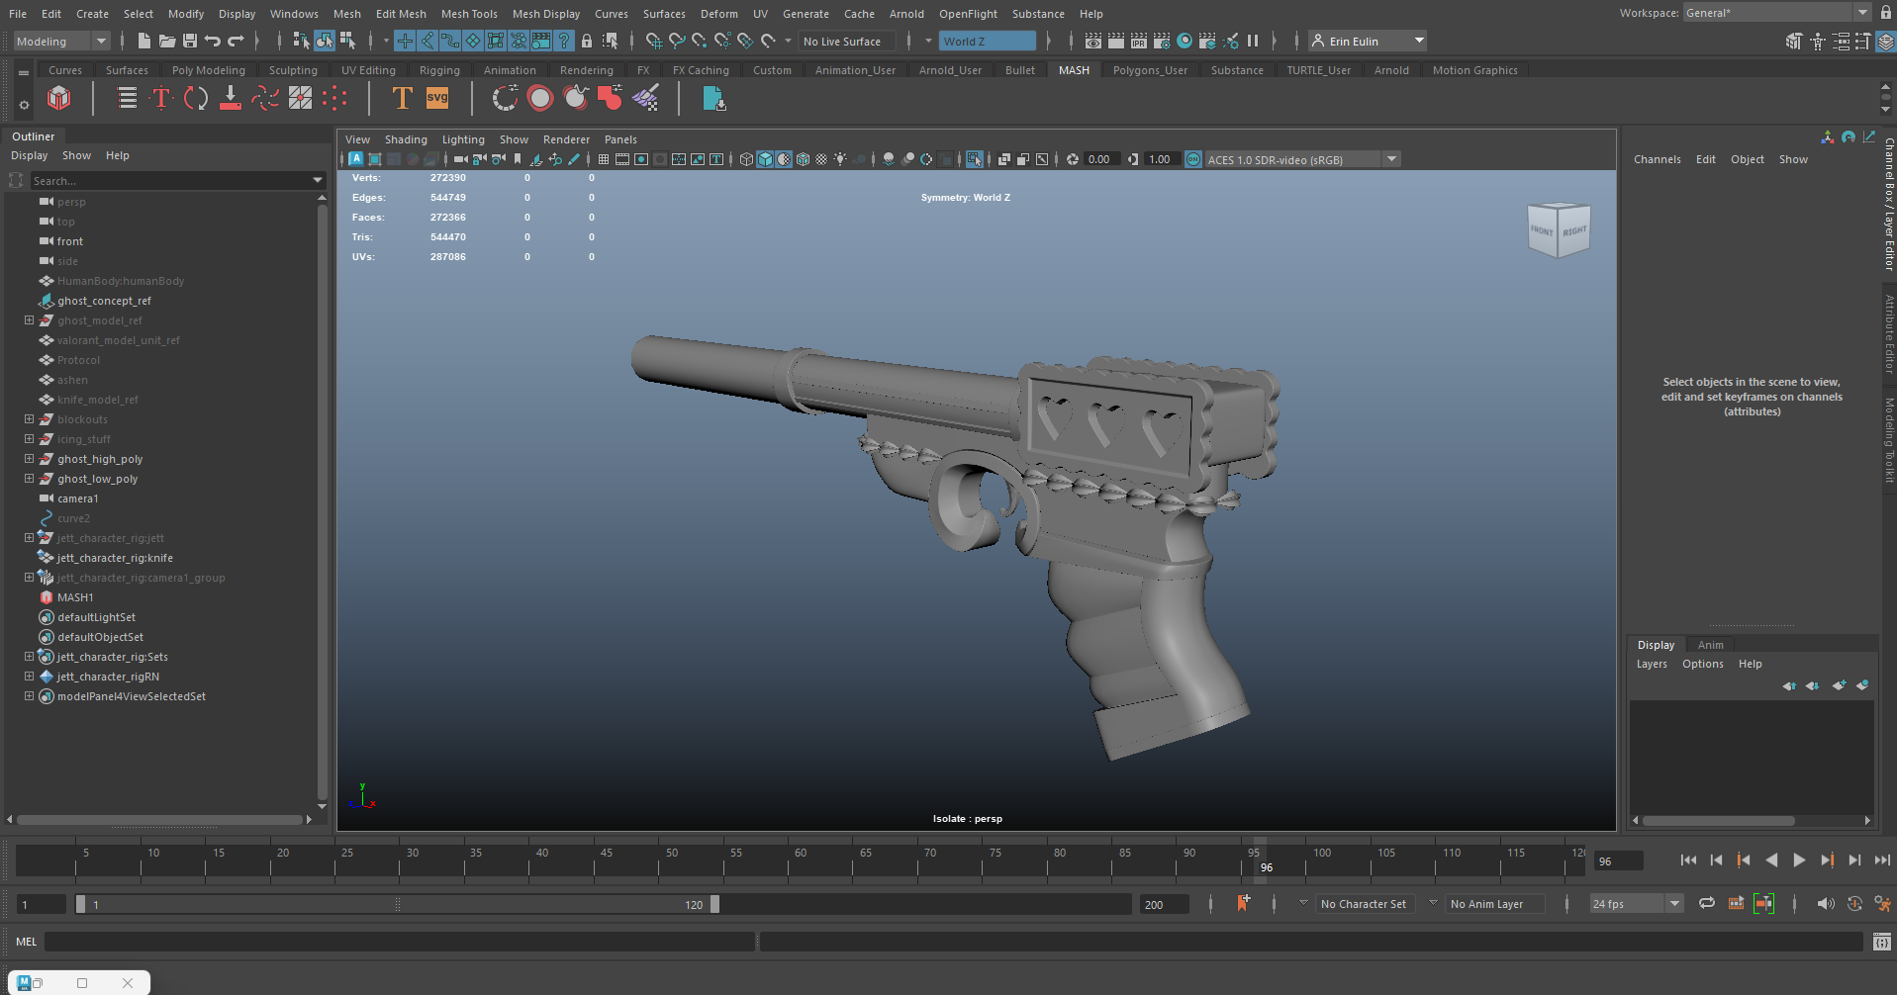The height and width of the screenshot is (995, 1897).
Task: Switch to the Poly Modeling shelf tab
Action: (x=208, y=70)
